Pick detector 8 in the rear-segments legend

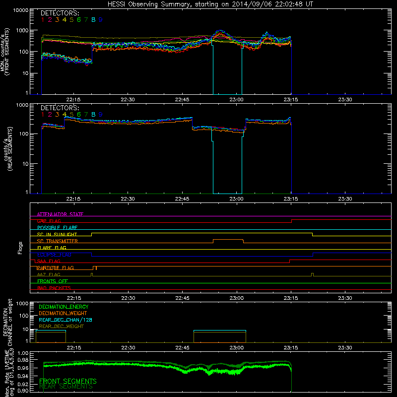(x=93, y=115)
